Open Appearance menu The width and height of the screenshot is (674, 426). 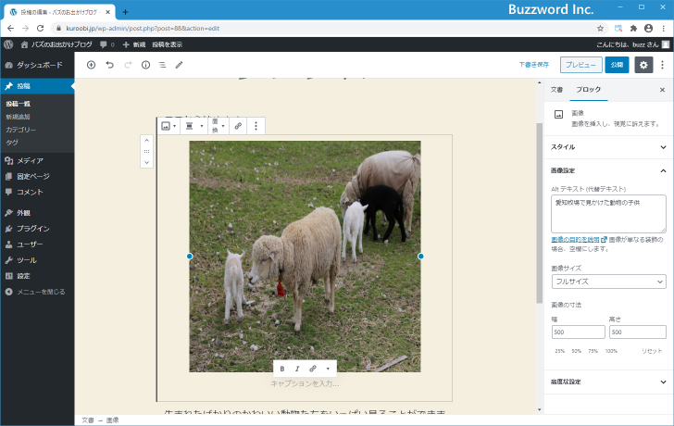click(37, 213)
